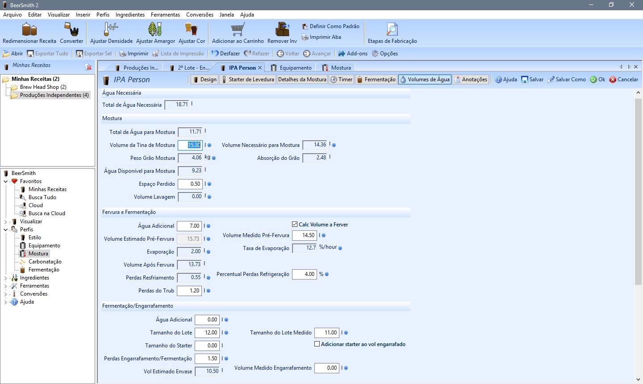Click the Espaço Perdido field
The width and height of the screenshot is (643, 384).
[x=190, y=184]
